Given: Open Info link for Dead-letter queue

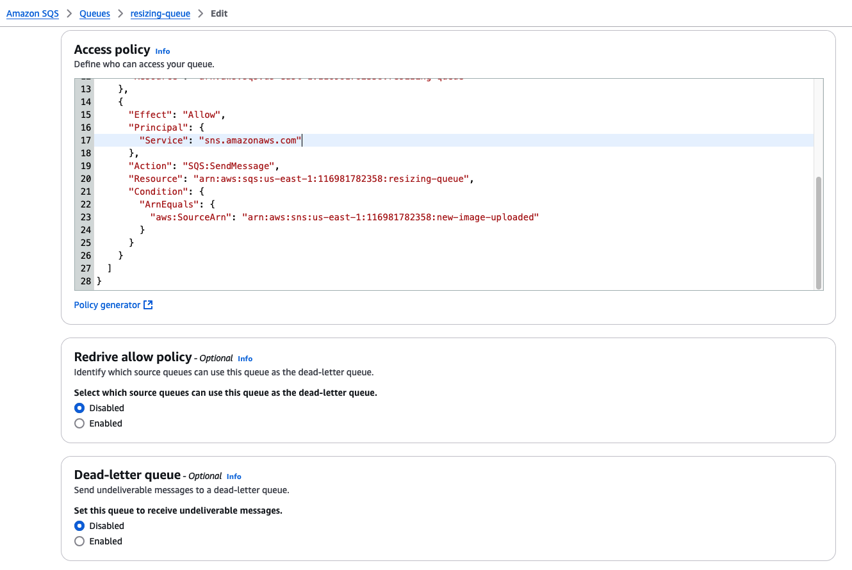Looking at the screenshot, I should point(234,476).
